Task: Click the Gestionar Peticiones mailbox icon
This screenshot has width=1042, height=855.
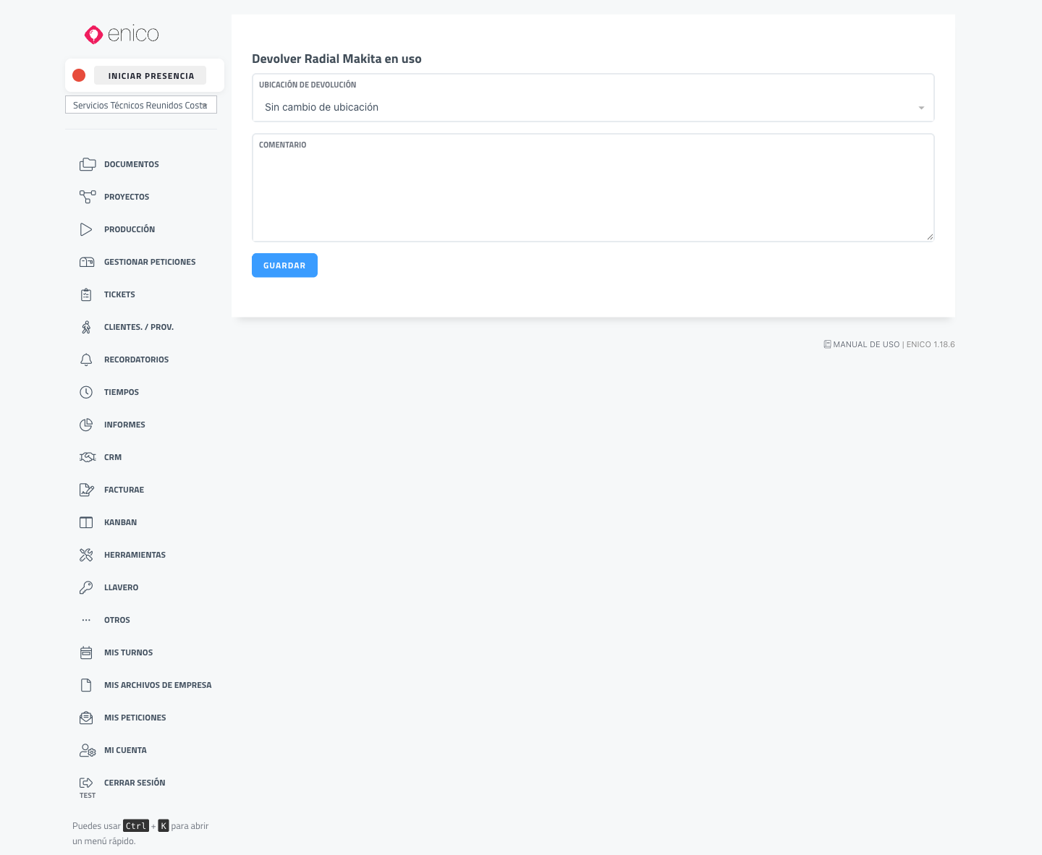Action: click(x=87, y=262)
